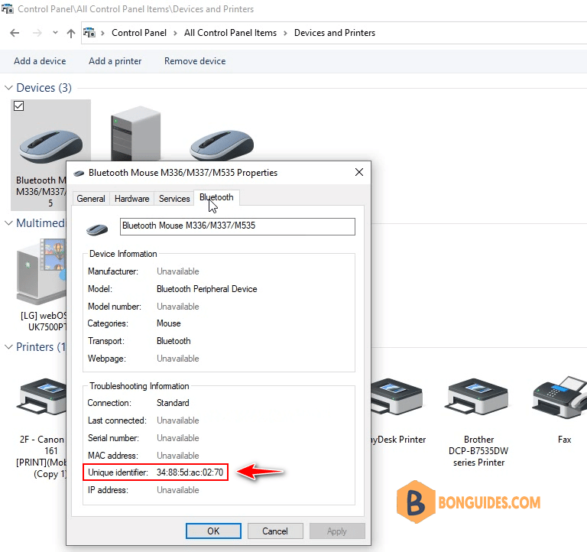
Task: Click the Model value Bluetooth Peripheral Device
Action: click(x=206, y=289)
